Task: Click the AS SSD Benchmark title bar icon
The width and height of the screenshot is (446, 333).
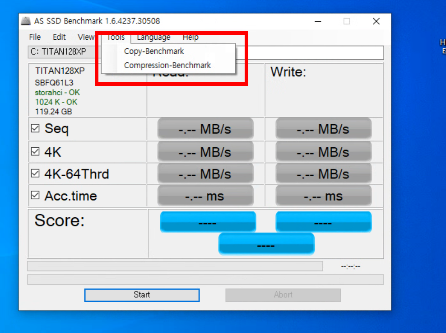Action: coord(26,21)
